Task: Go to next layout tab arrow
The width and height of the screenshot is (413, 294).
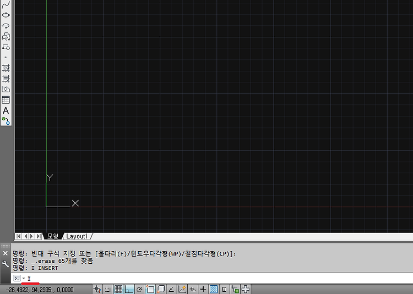Action: (x=32, y=236)
